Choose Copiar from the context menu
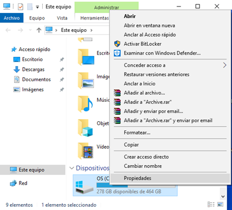 click(x=170, y=145)
